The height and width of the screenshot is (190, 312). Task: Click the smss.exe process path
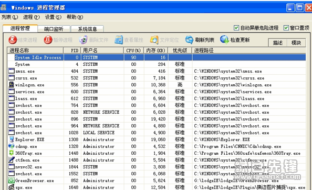[228, 71]
